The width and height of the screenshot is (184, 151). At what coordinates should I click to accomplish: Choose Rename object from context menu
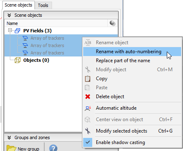pos(132,43)
